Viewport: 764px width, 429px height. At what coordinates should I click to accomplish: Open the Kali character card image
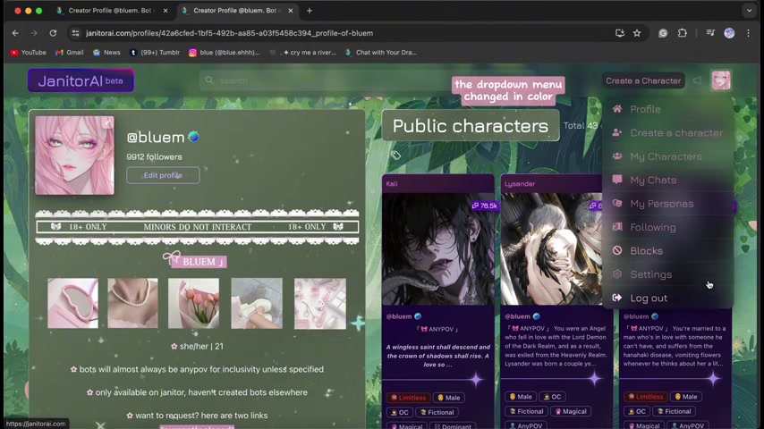click(x=438, y=248)
